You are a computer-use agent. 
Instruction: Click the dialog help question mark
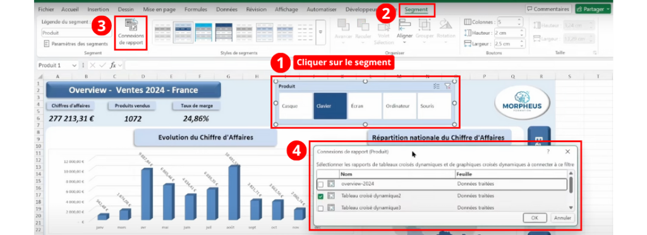(x=548, y=152)
